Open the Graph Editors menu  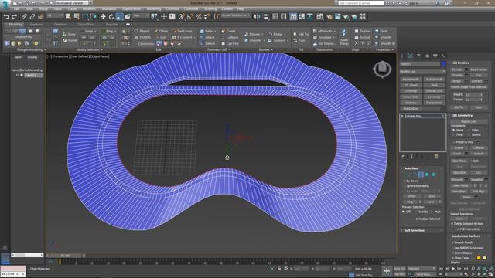click(131, 9)
